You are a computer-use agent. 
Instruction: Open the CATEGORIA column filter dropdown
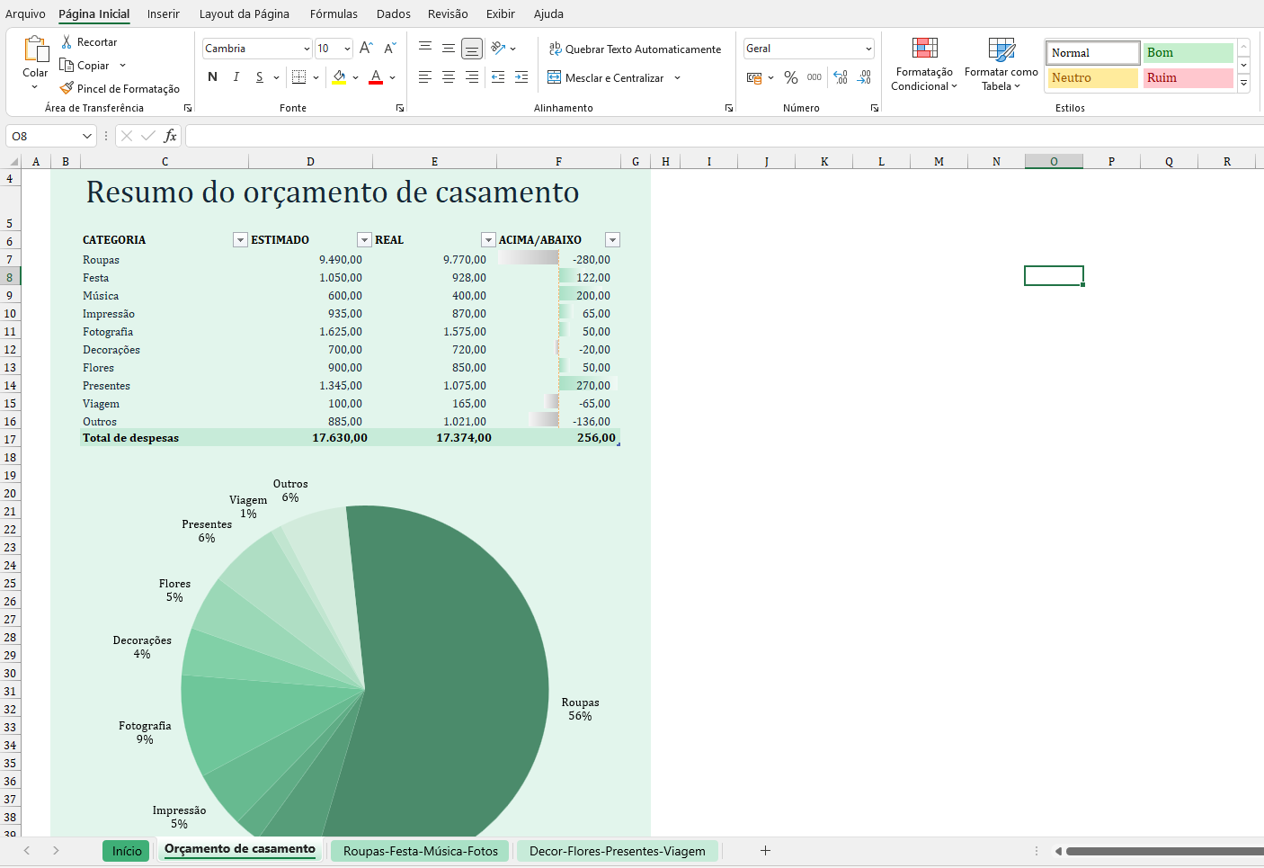coord(240,240)
